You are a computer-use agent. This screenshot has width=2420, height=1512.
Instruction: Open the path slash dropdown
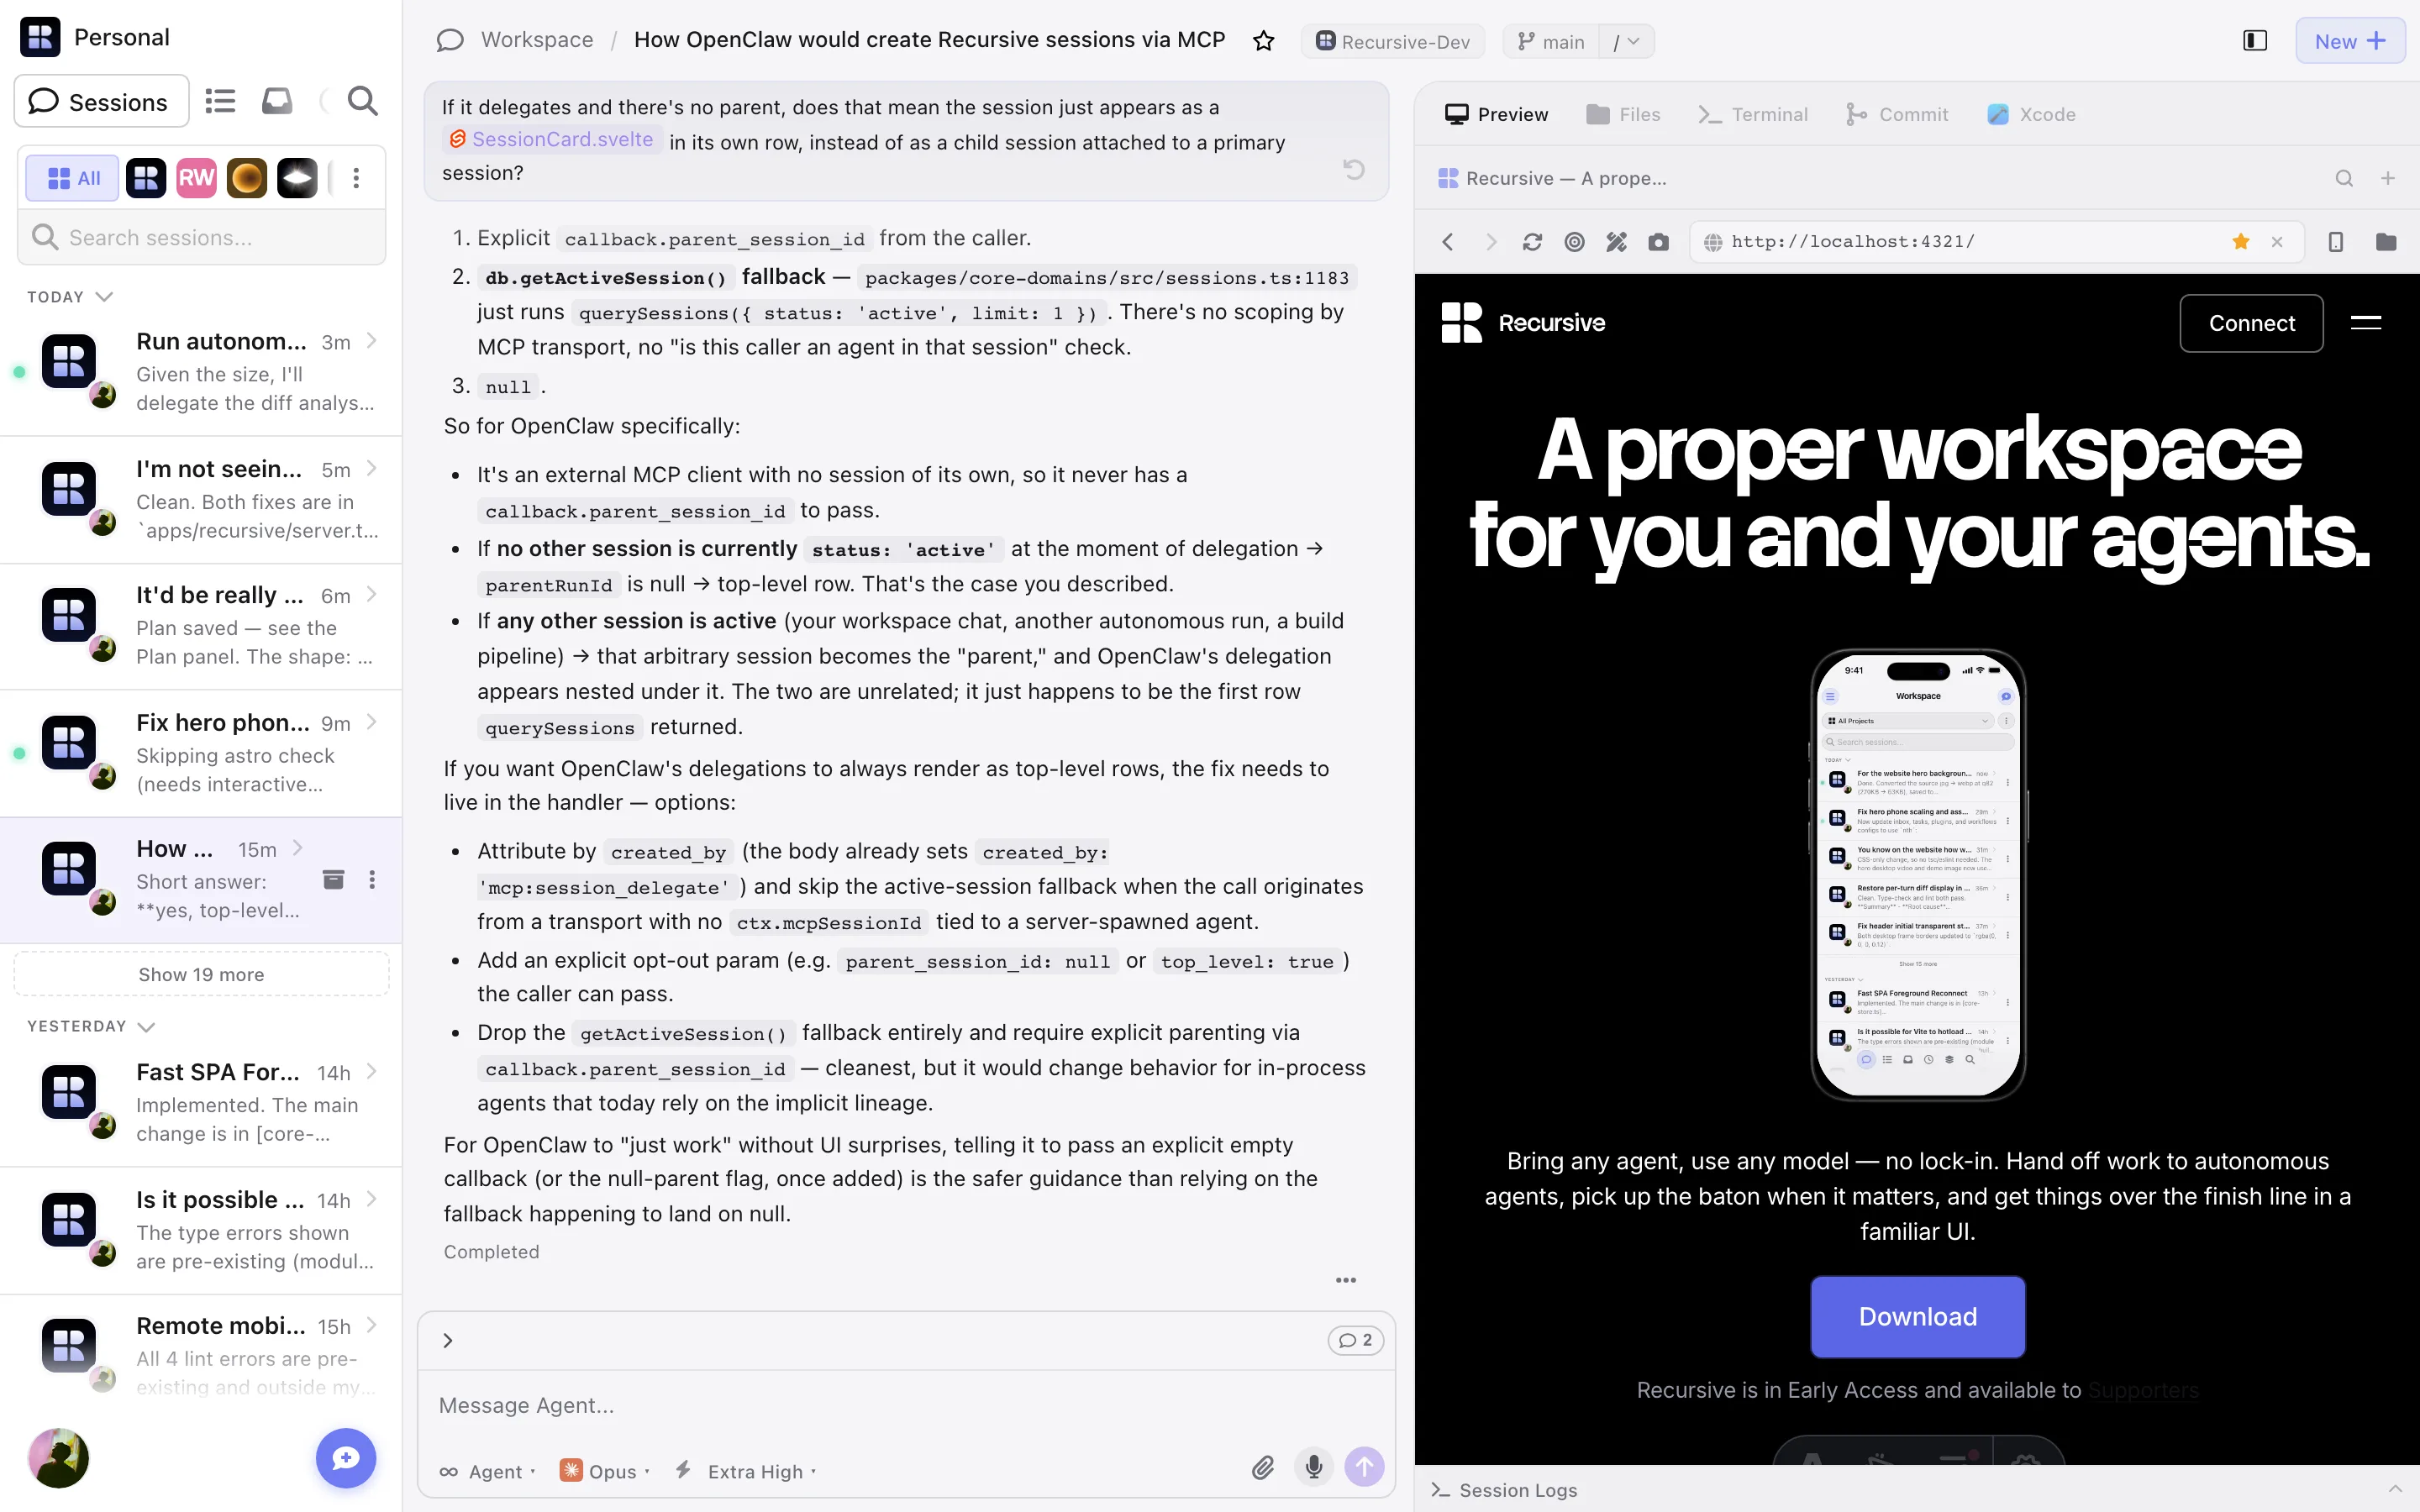[1627, 42]
